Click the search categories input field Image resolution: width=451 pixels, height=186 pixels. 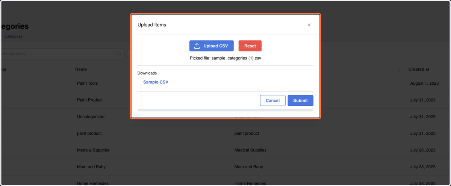pos(62,54)
